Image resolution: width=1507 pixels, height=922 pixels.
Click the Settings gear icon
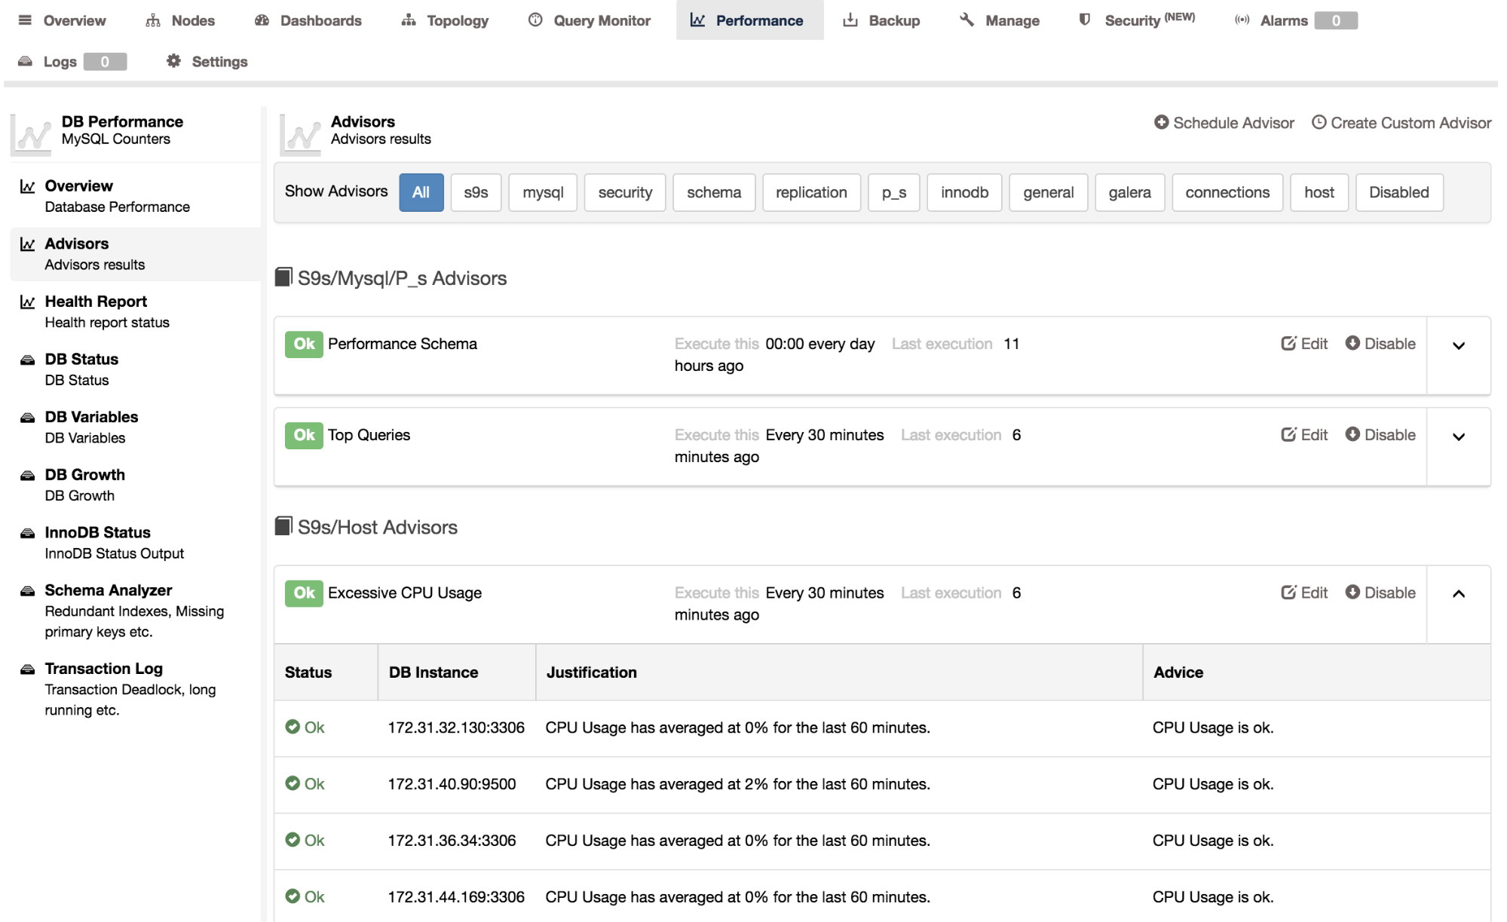coord(173,61)
